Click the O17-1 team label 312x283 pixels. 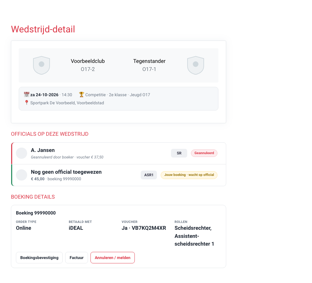149,69
